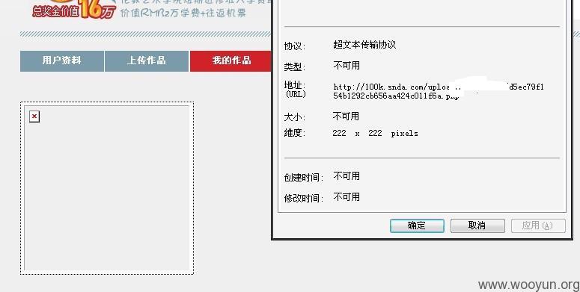This screenshot has height=292, width=580.
Task: Switch to the 上传作品 tab
Action: tap(147, 61)
